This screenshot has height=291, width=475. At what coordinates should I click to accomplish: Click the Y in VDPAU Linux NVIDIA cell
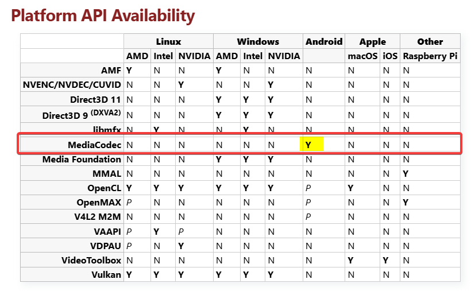click(x=181, y=246)
